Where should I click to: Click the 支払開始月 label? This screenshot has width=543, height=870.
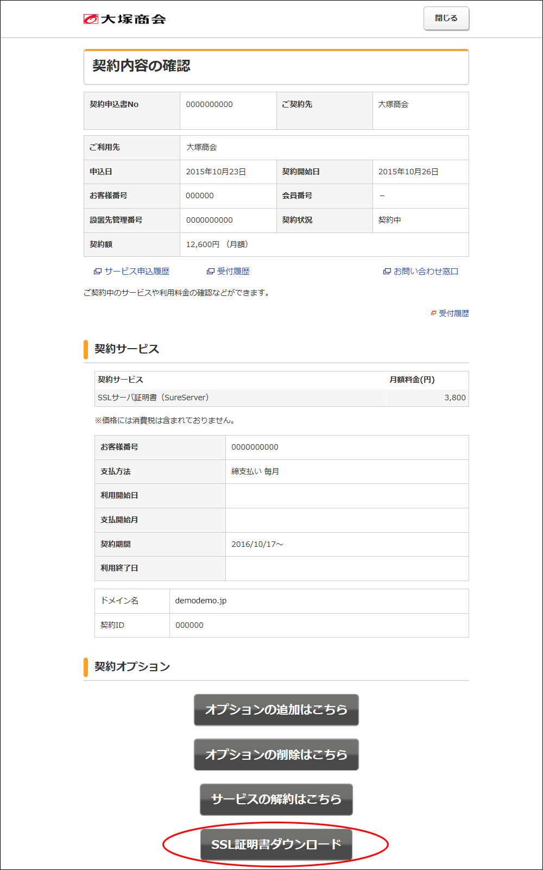pos(119,520)
